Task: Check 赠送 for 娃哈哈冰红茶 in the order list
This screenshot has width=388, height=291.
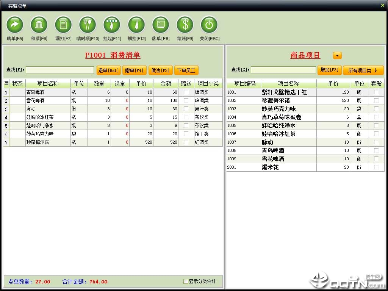Action: click(x=186, y=117)
